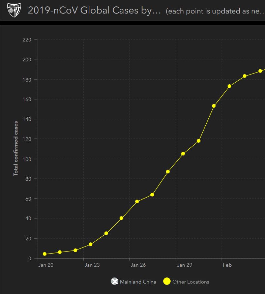Select the Jan 23 data point near 14 cases
The height and width of the screenshot is (294, 265).
(91, 244)
